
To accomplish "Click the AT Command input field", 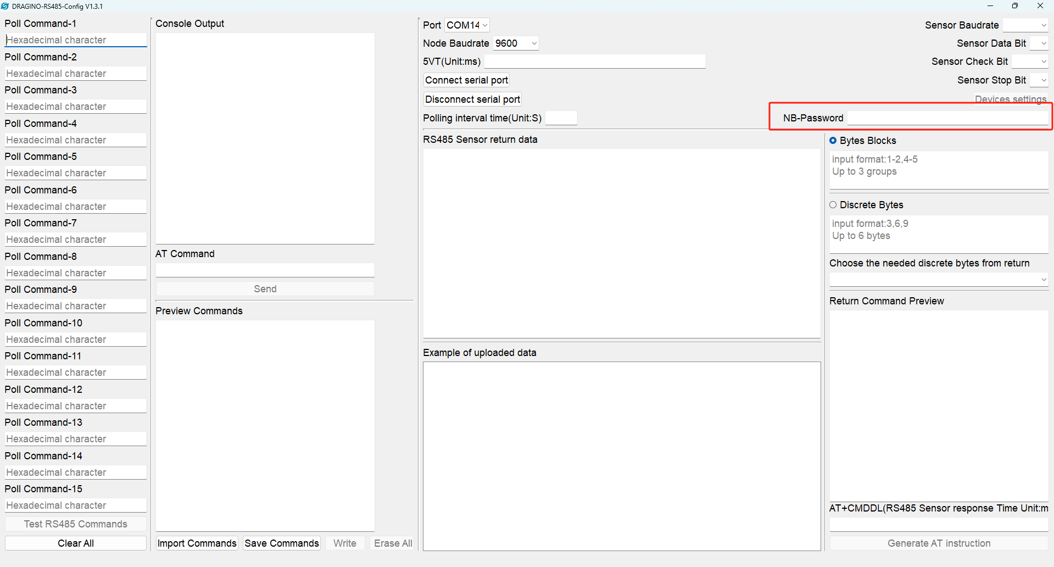I will point(265,270).
